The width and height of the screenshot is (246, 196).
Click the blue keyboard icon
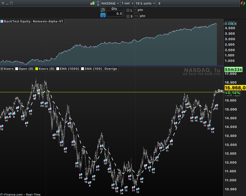coord(103,15)
